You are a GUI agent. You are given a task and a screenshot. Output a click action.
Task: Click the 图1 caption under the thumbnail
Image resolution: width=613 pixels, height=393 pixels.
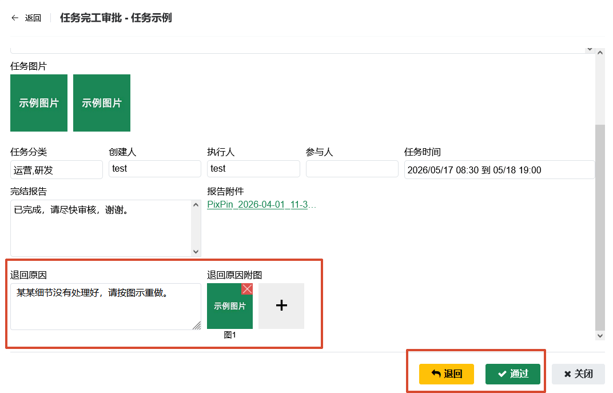coord(230,335)
